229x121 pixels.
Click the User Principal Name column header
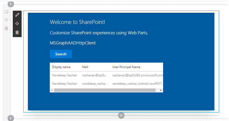pyautogui.click(x=126, y=67)
